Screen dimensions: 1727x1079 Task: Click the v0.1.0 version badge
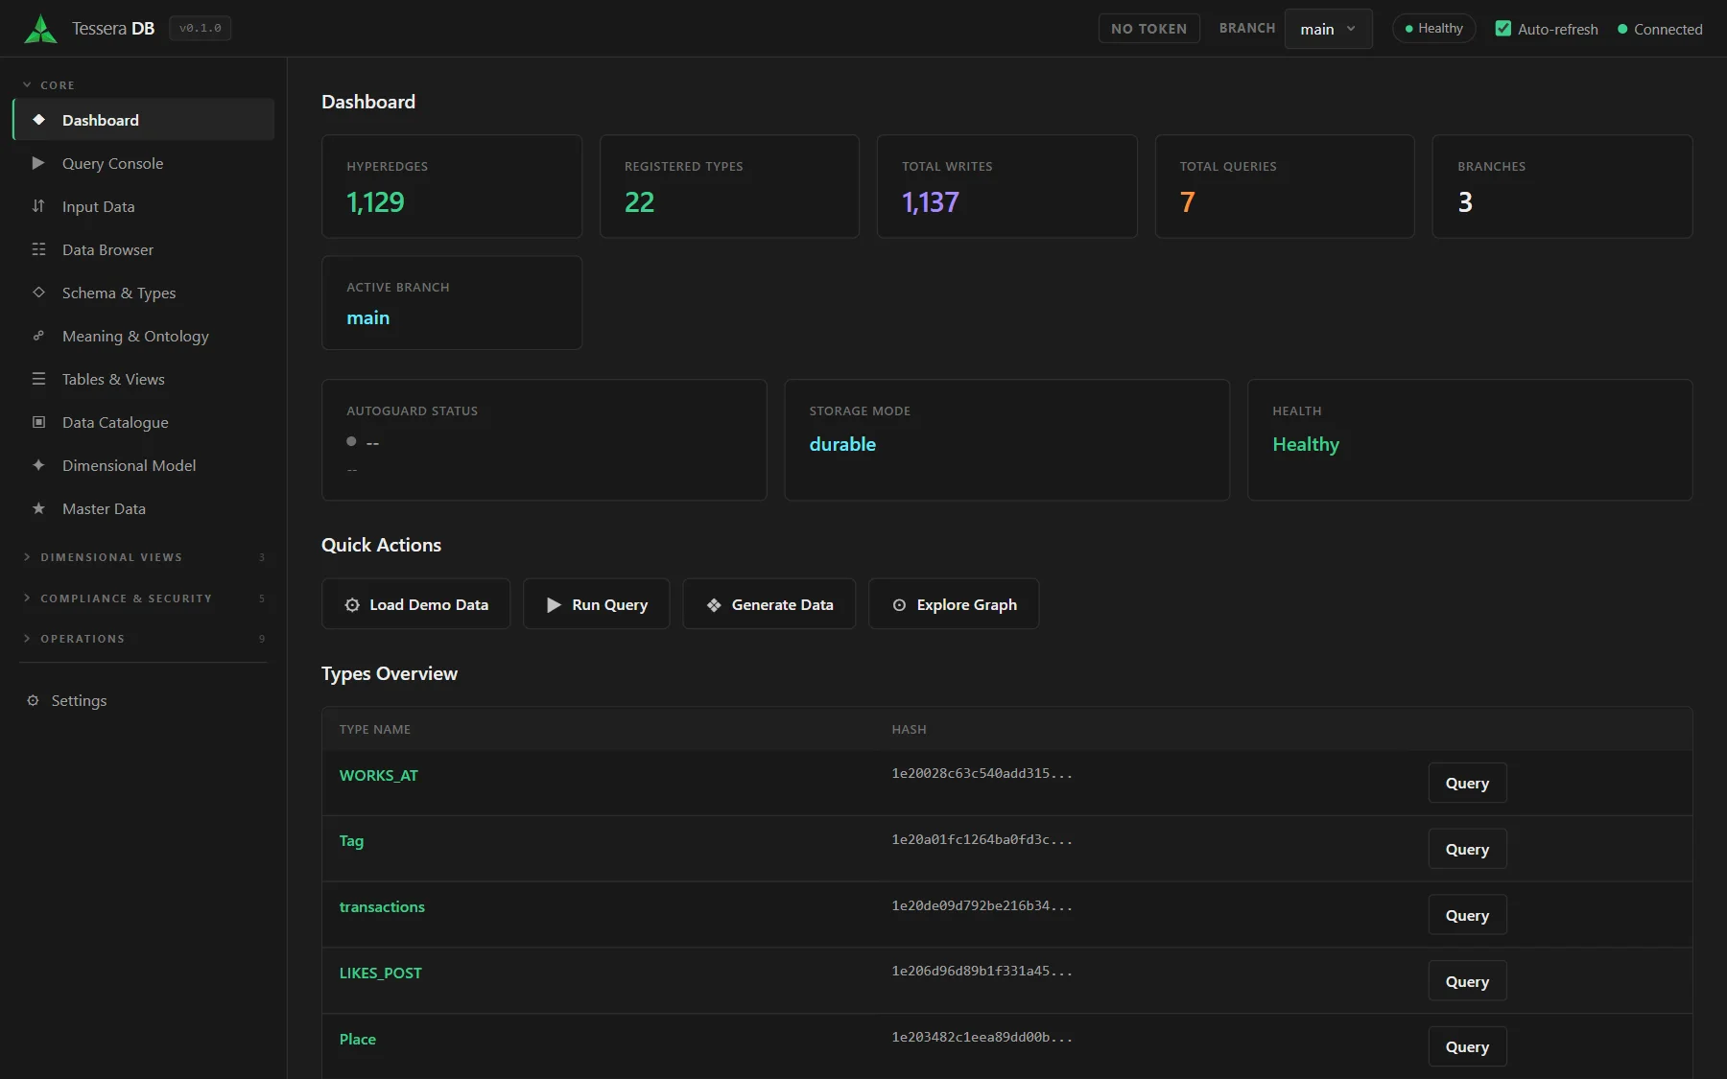(200, 29)
